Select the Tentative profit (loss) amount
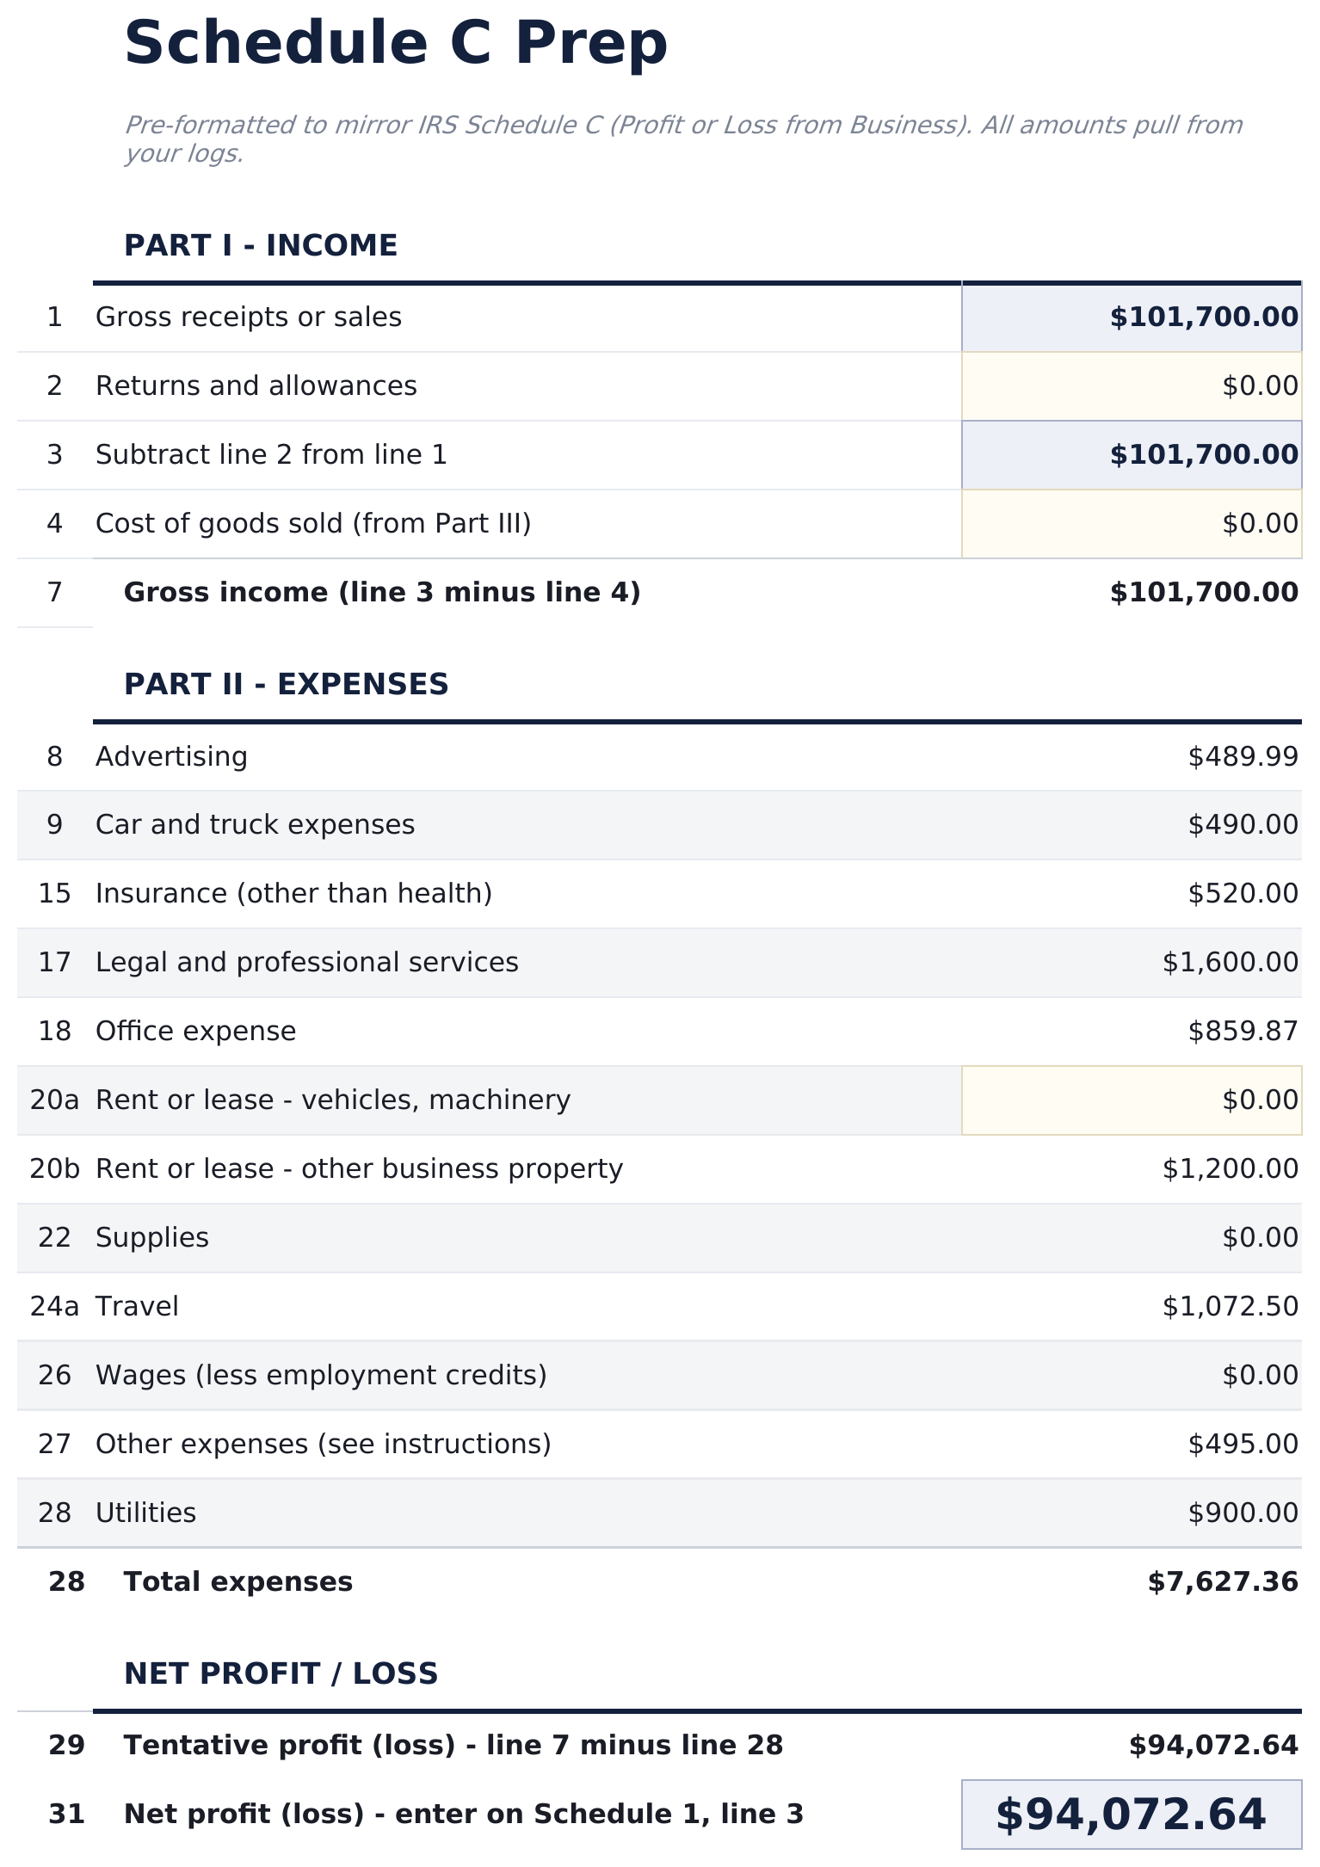 1213,1746
